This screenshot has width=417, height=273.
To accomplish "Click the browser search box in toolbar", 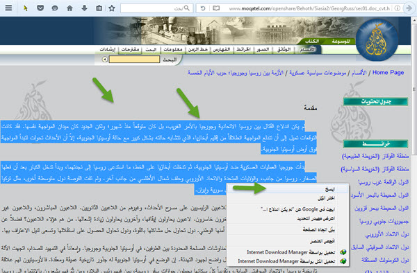I will tap(156, 8).
